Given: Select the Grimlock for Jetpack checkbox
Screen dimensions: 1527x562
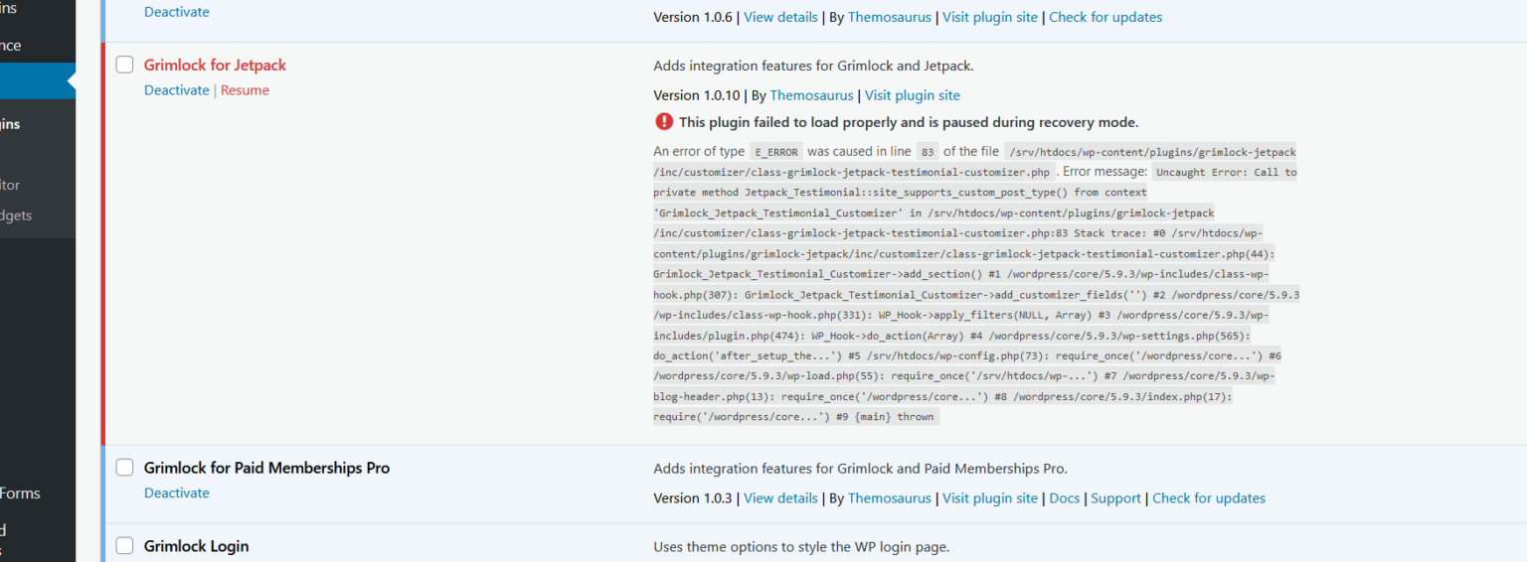Looking at the screenshot, I should pyautogui.click(x=124, y=65).
